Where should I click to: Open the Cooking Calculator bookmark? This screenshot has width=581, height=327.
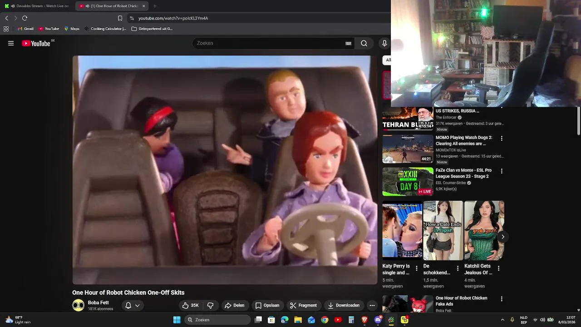[105, 29]
